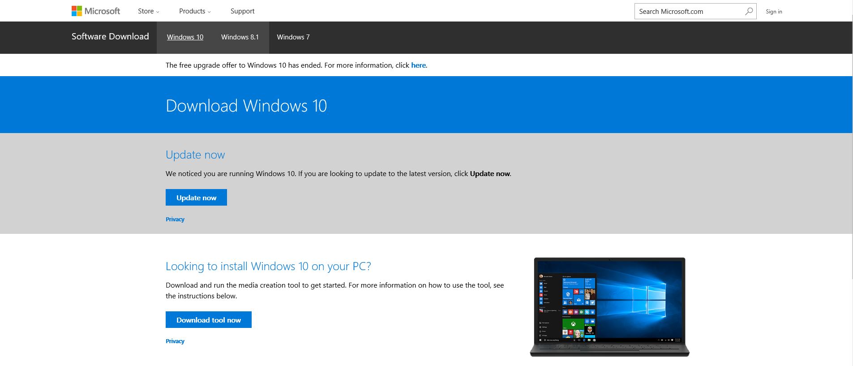The image size is (853, 366).
Task: Click the page vertical scrollbar
Action: tap(852, 148)
